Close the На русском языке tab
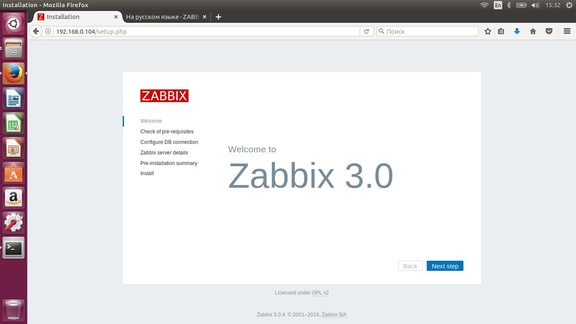 (x=205, y=17)
